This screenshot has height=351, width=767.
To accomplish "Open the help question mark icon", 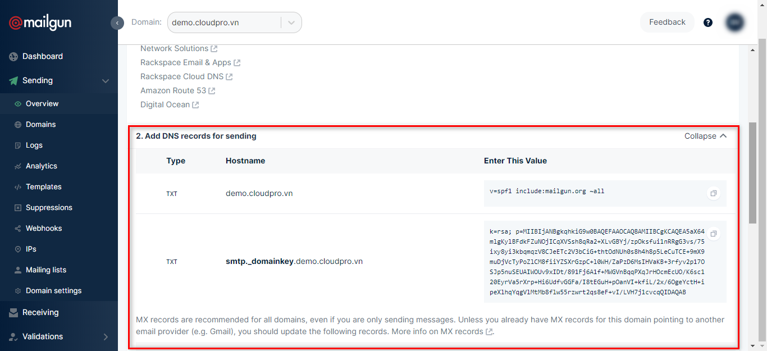I will pos(707,22).
